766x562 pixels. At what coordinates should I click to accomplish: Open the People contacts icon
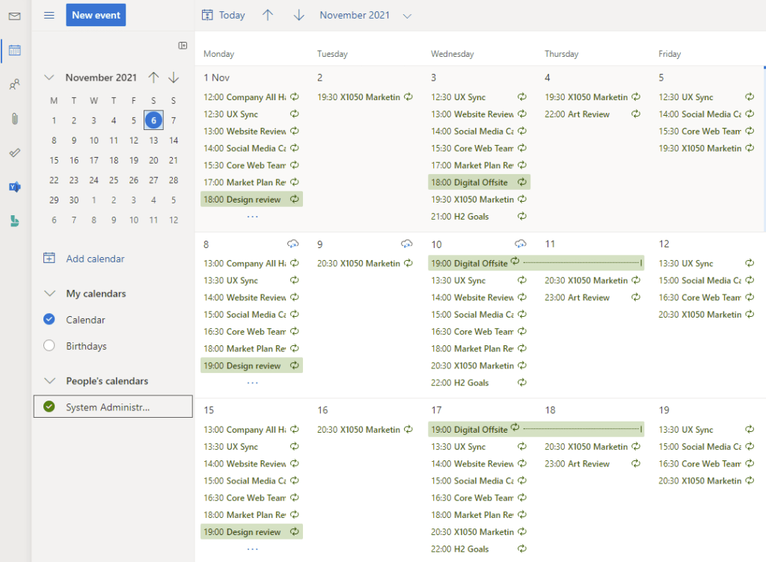point(15,84)
